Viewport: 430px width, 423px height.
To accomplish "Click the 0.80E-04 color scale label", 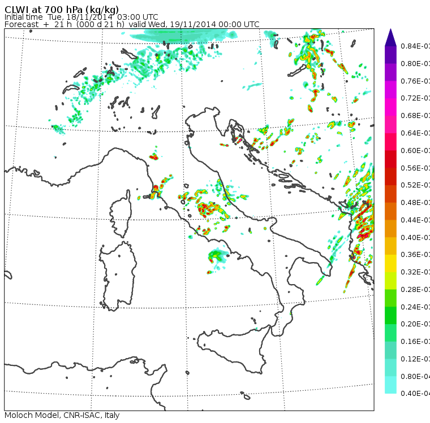I will click(x=415, y=377).
